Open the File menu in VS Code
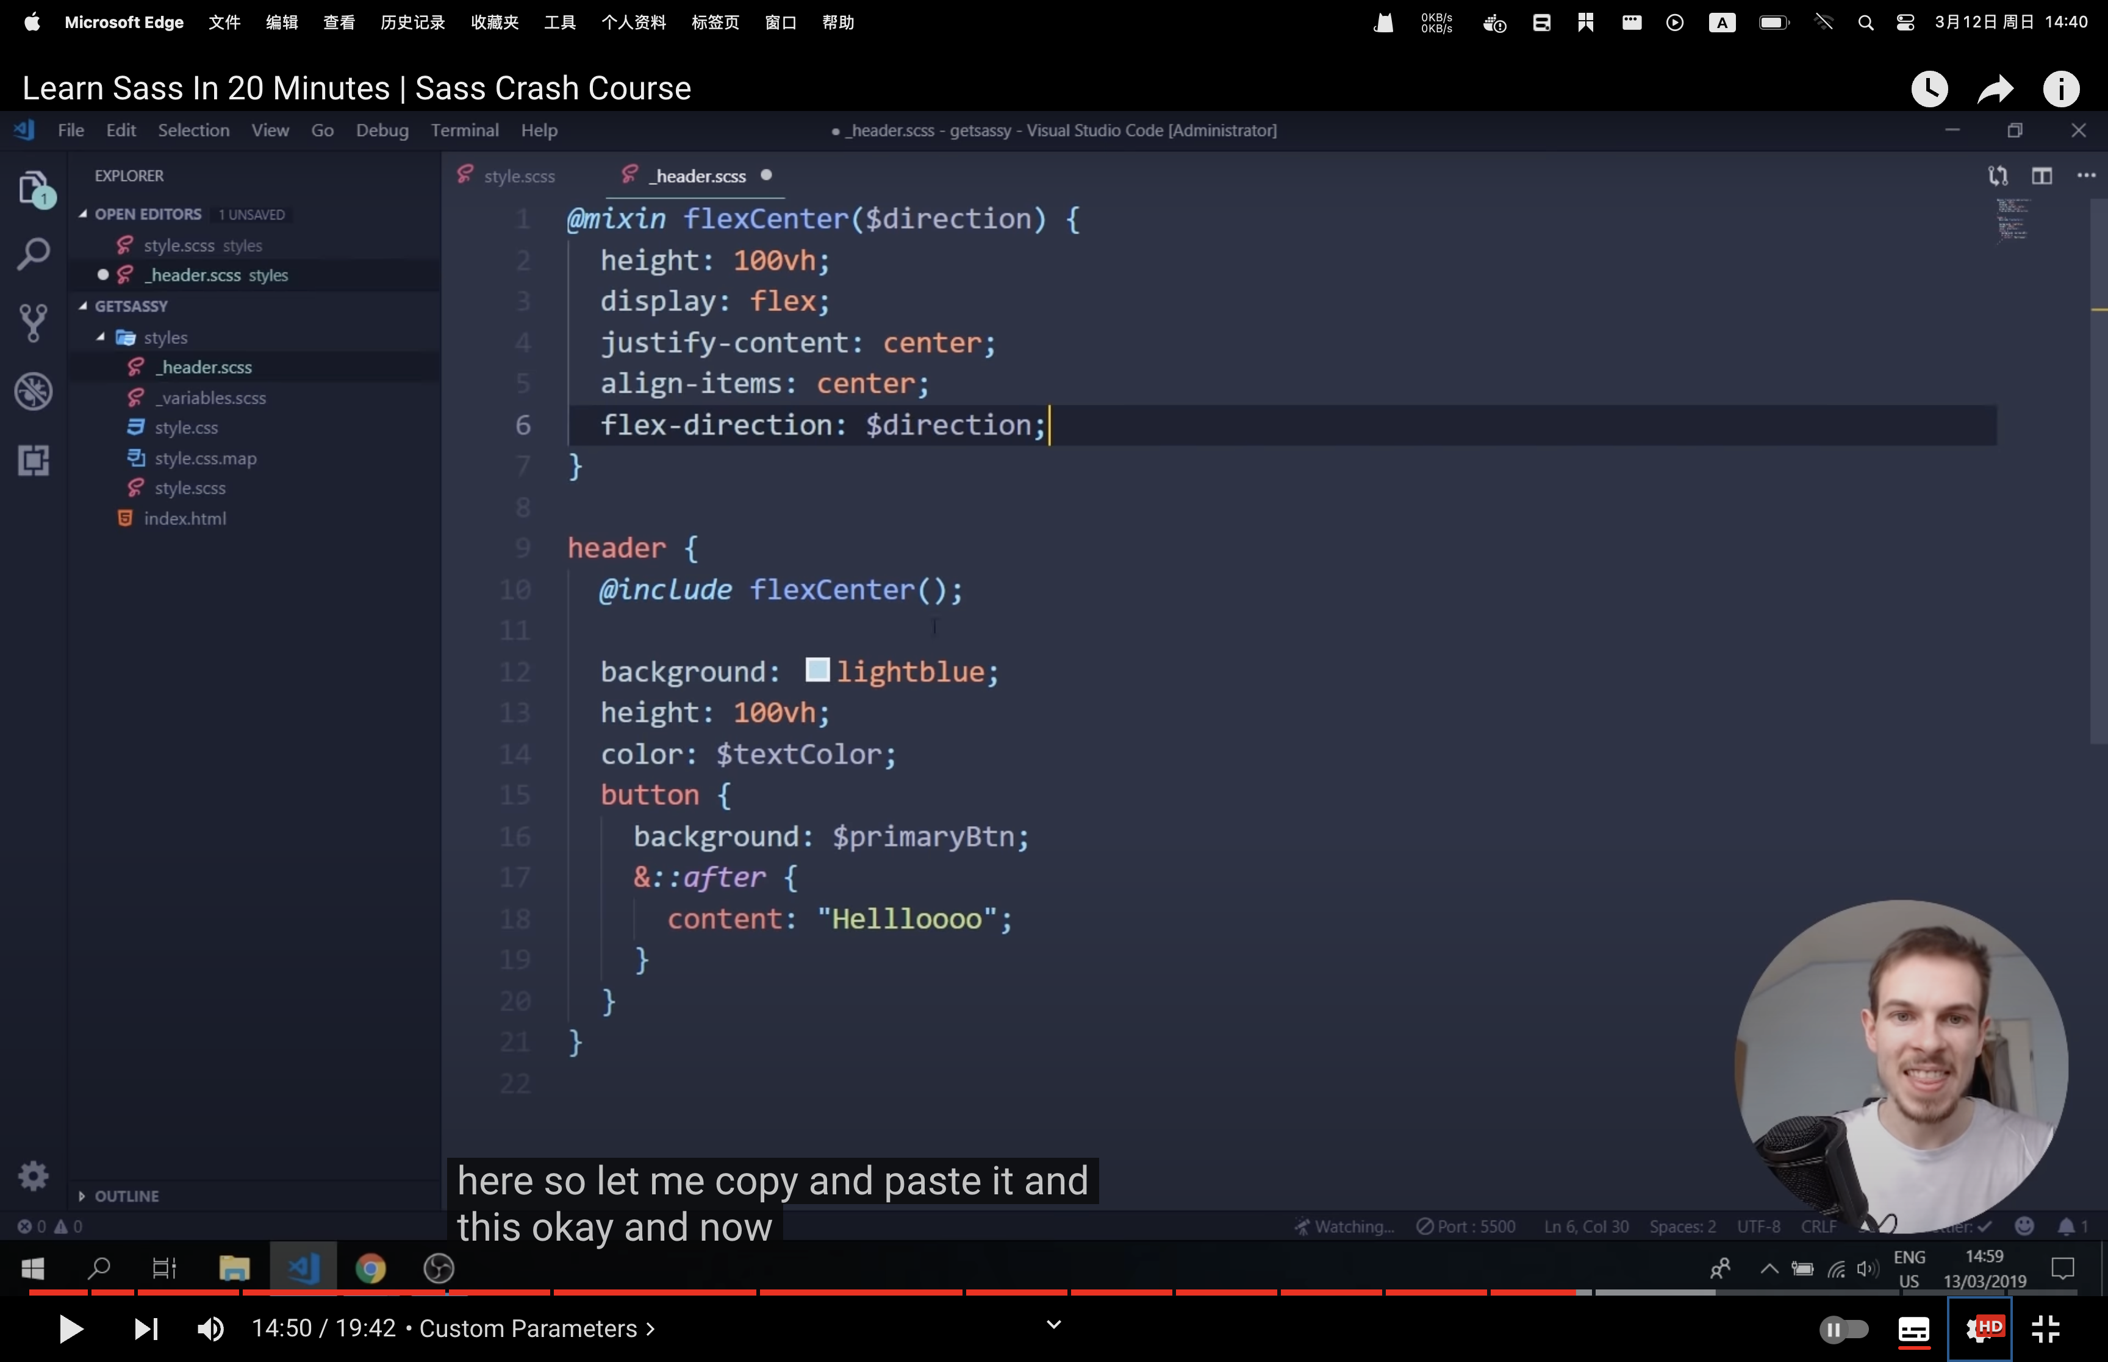 tap(71, 130)
